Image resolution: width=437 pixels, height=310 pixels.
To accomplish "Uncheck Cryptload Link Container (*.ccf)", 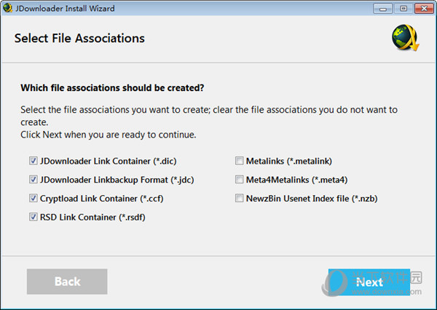I will (34, 198).
